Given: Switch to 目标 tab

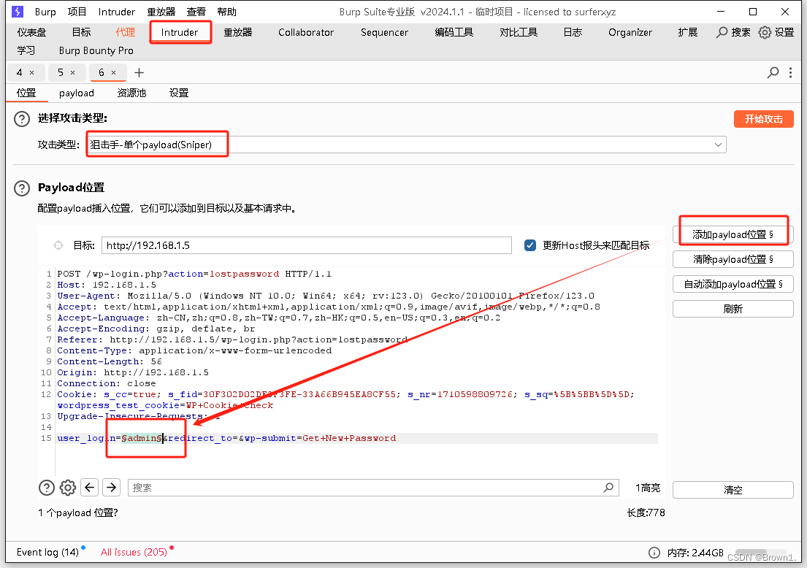Looking at the screenshot, I should [81, 32].
